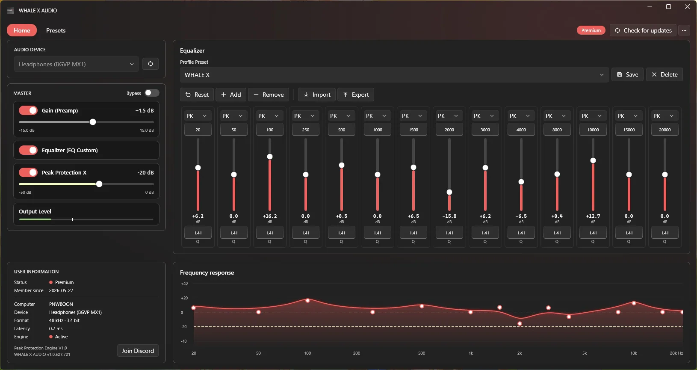The width and height of the screenshot is (697, 370).
Task: Go to the Home tab
Action: tap(22, 30)
